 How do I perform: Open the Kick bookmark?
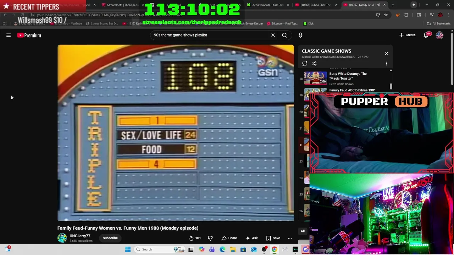tap(308, 23)
